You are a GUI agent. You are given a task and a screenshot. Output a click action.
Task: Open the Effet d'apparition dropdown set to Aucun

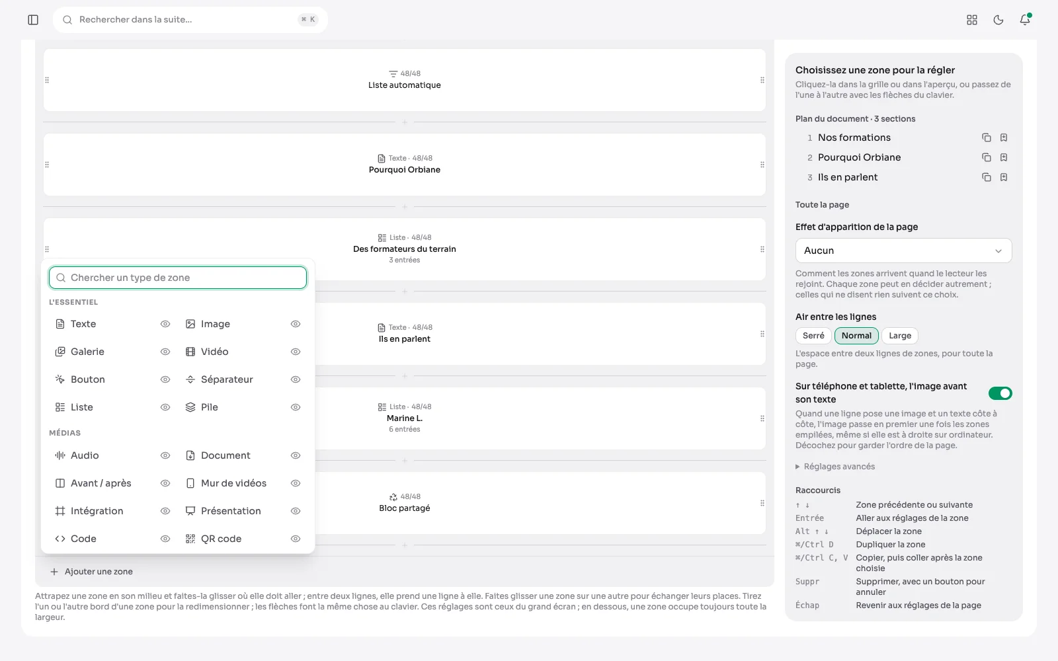[903, 251]
